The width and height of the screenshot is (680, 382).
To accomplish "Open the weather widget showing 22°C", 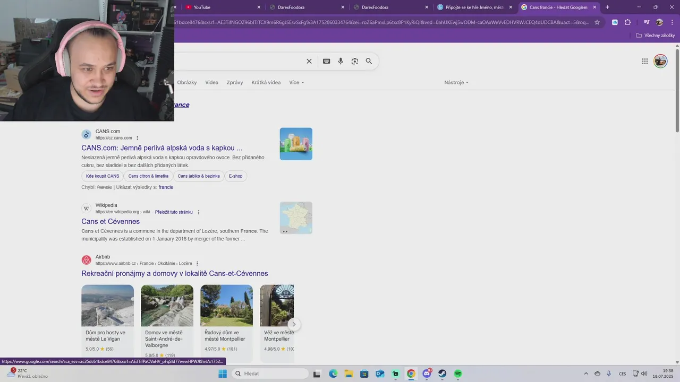I will pyautogui.click(x=28, y=374).
